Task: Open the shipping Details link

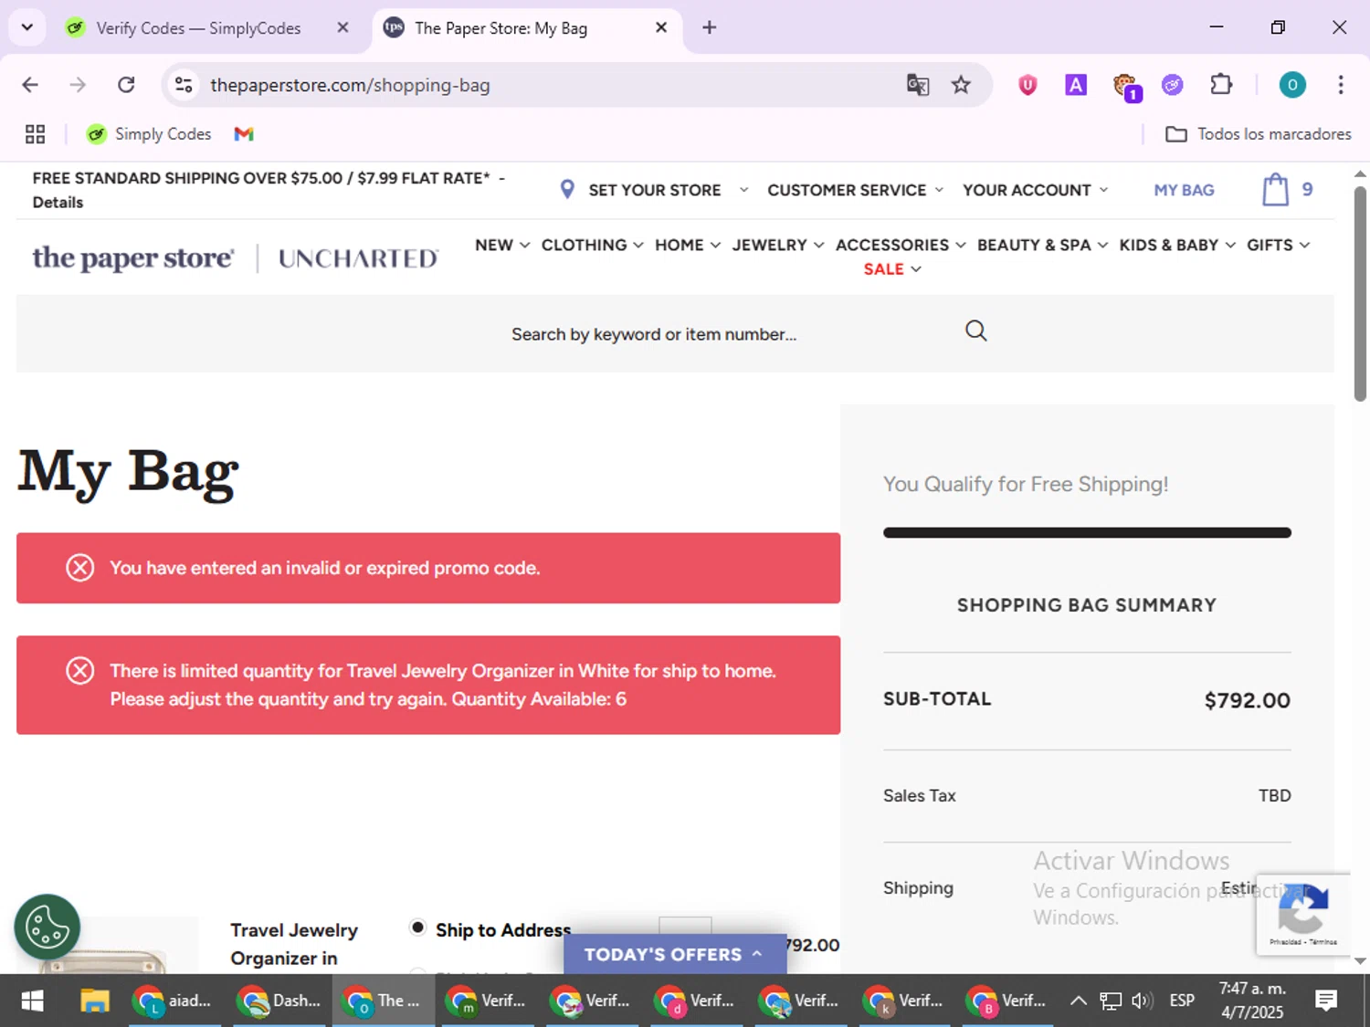Action: click(58, 203)
